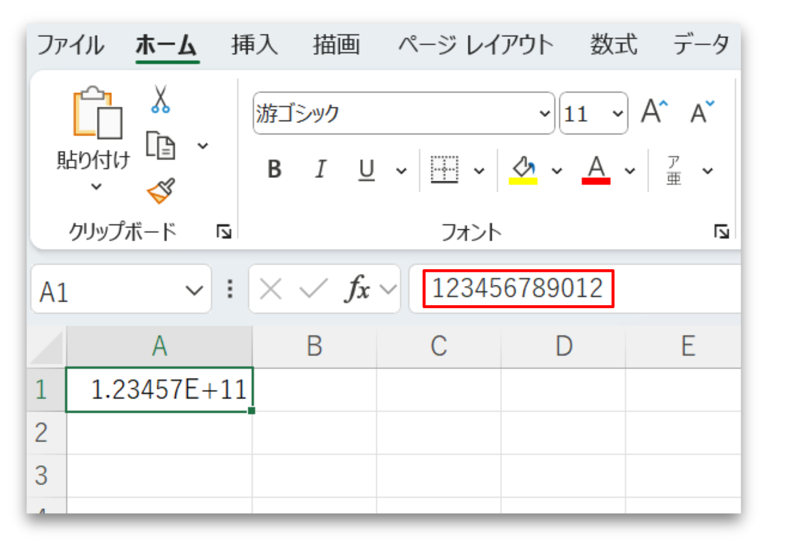This screenshot has width=790, height=550.
Task: Click the Paste (貼り付け) clipboard icon
Action: tap(97, 112)
